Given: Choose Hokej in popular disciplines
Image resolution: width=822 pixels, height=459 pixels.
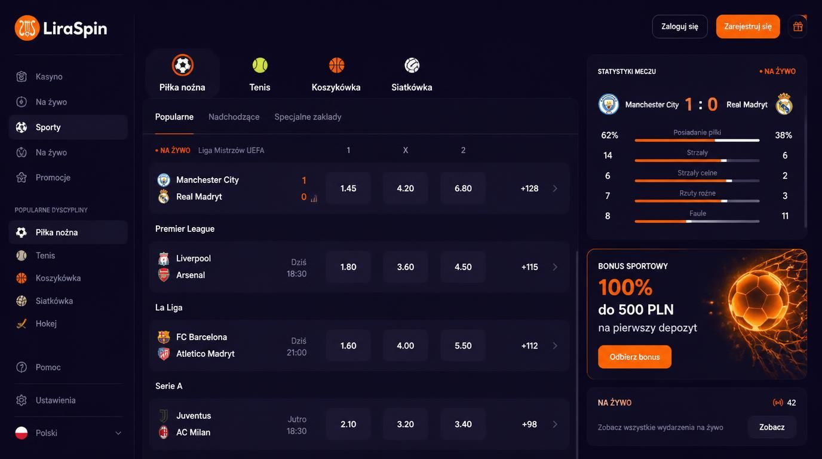Looking at the screenshot, I should (68, 323).
